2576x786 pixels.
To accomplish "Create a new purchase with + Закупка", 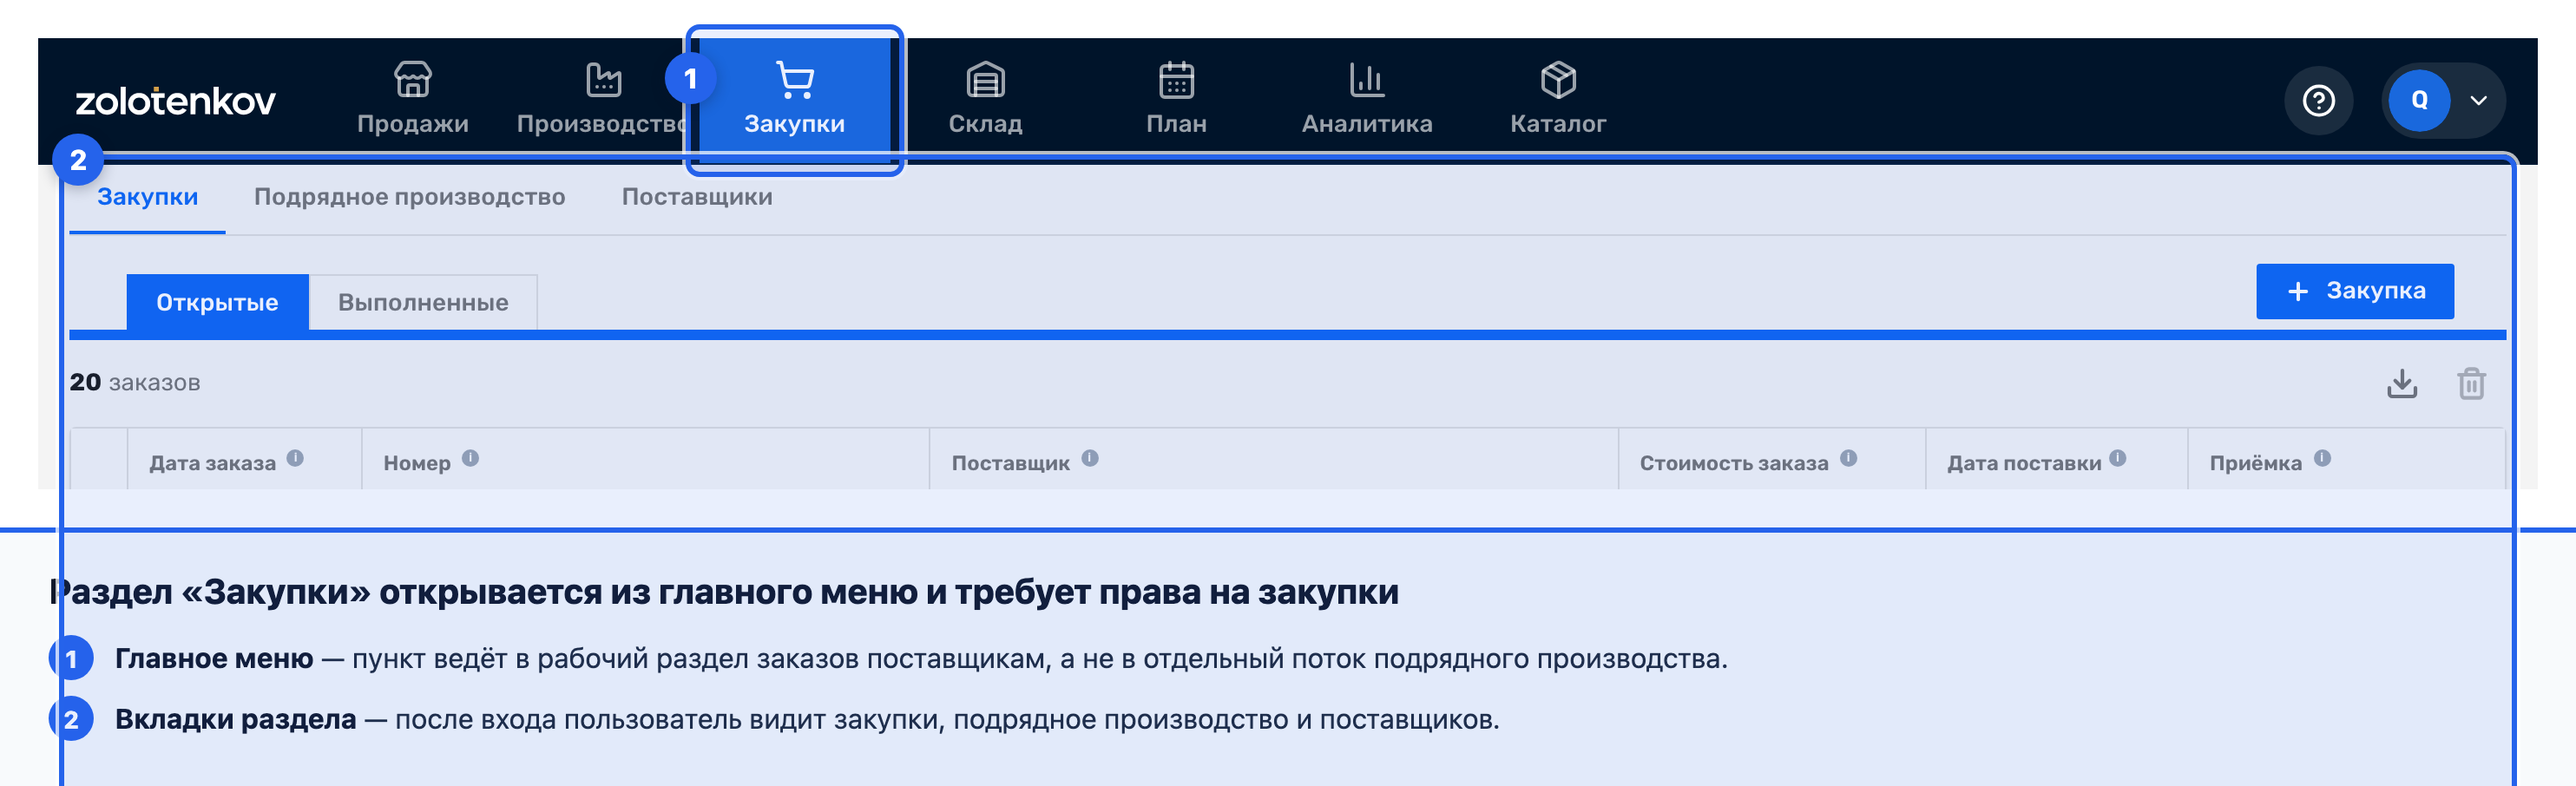I will (x=2354, y=291).
